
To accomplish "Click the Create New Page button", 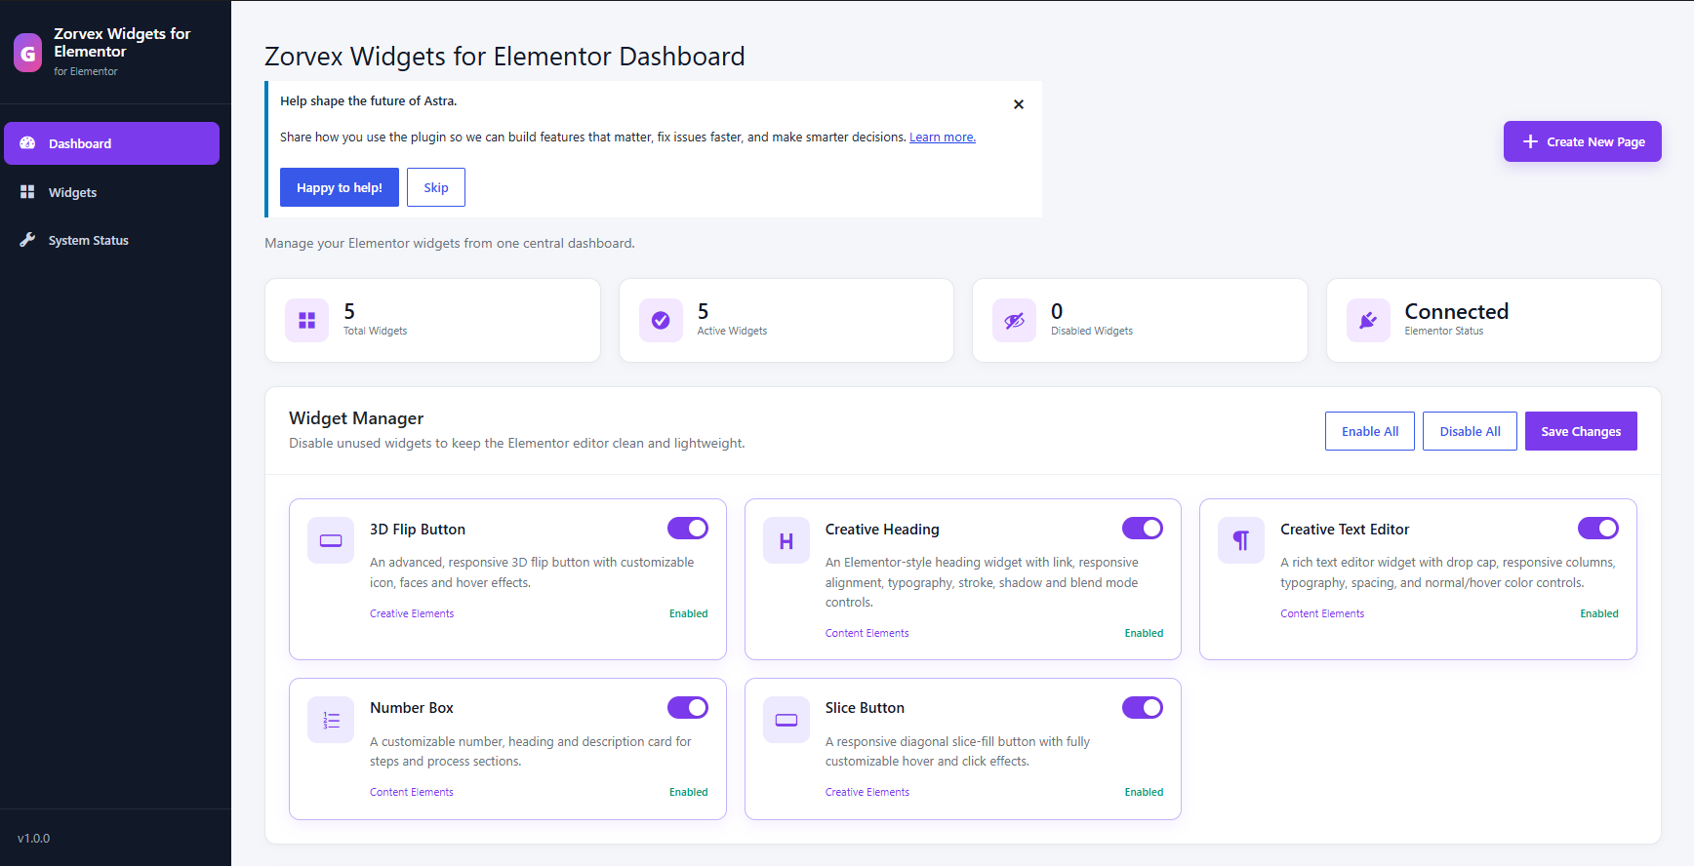I will (x=1583, y=141).
